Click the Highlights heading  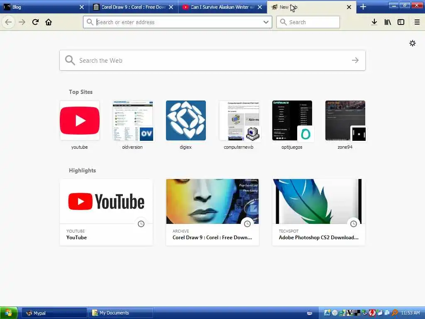coord(83,170)
